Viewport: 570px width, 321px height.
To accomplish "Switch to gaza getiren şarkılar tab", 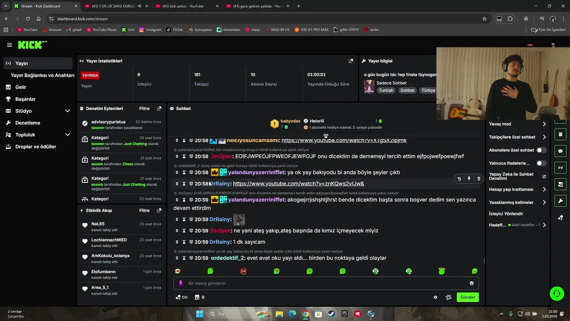I will 257,6.
